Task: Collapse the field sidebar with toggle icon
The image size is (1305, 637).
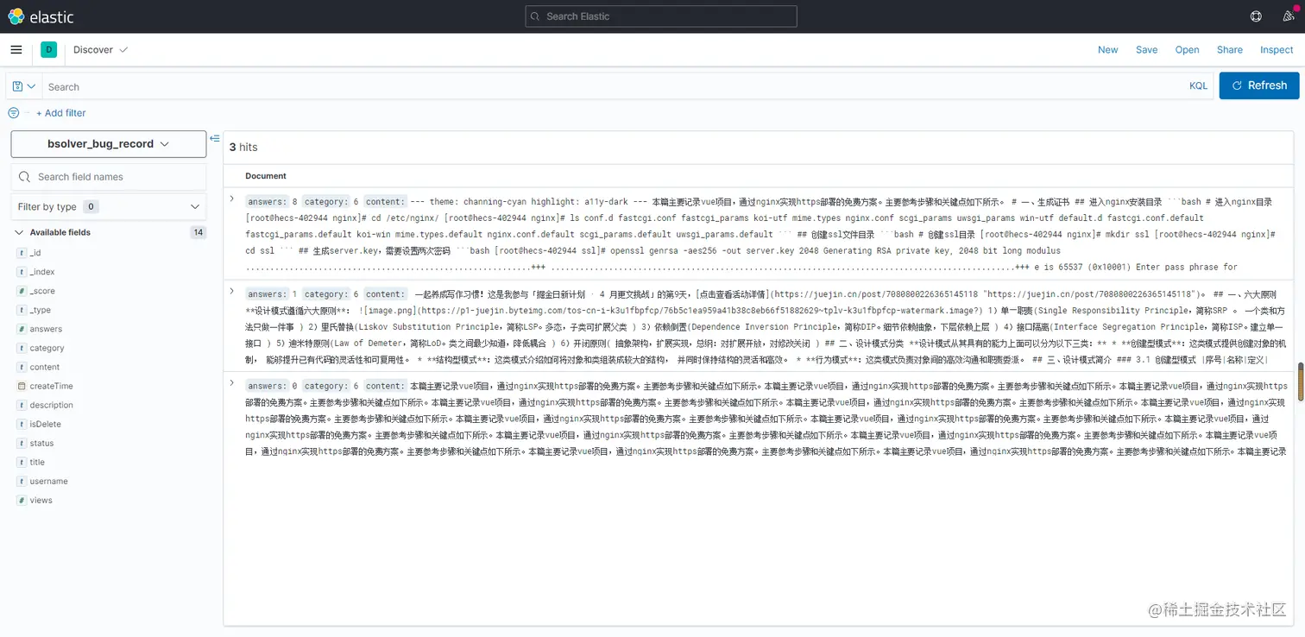Action: 214,138
